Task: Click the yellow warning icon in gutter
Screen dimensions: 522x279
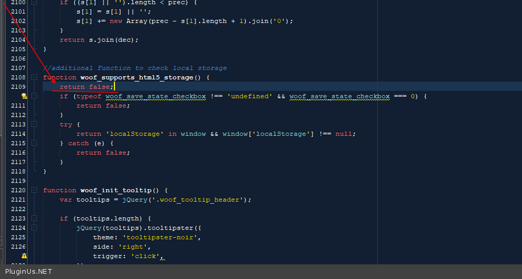Action: [24, 256]
